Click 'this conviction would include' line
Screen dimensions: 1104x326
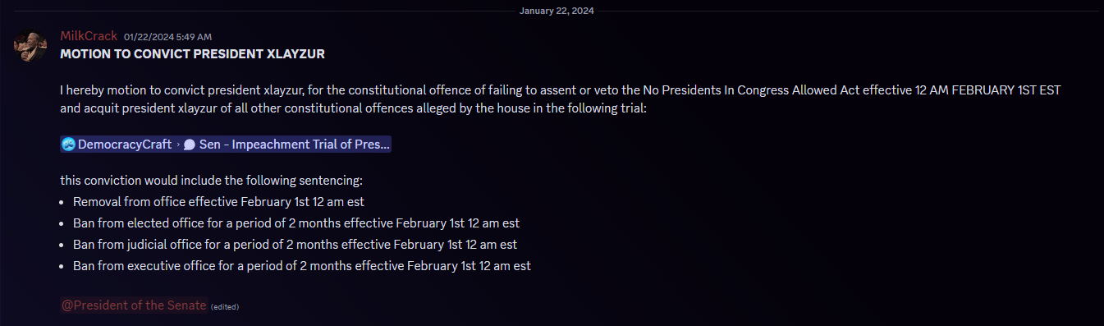(211, 180)
